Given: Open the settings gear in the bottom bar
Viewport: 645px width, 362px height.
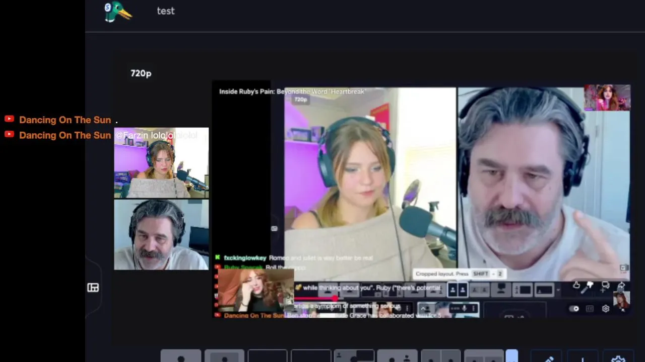Looking at the screenshot, I should [x=618, y=358].
